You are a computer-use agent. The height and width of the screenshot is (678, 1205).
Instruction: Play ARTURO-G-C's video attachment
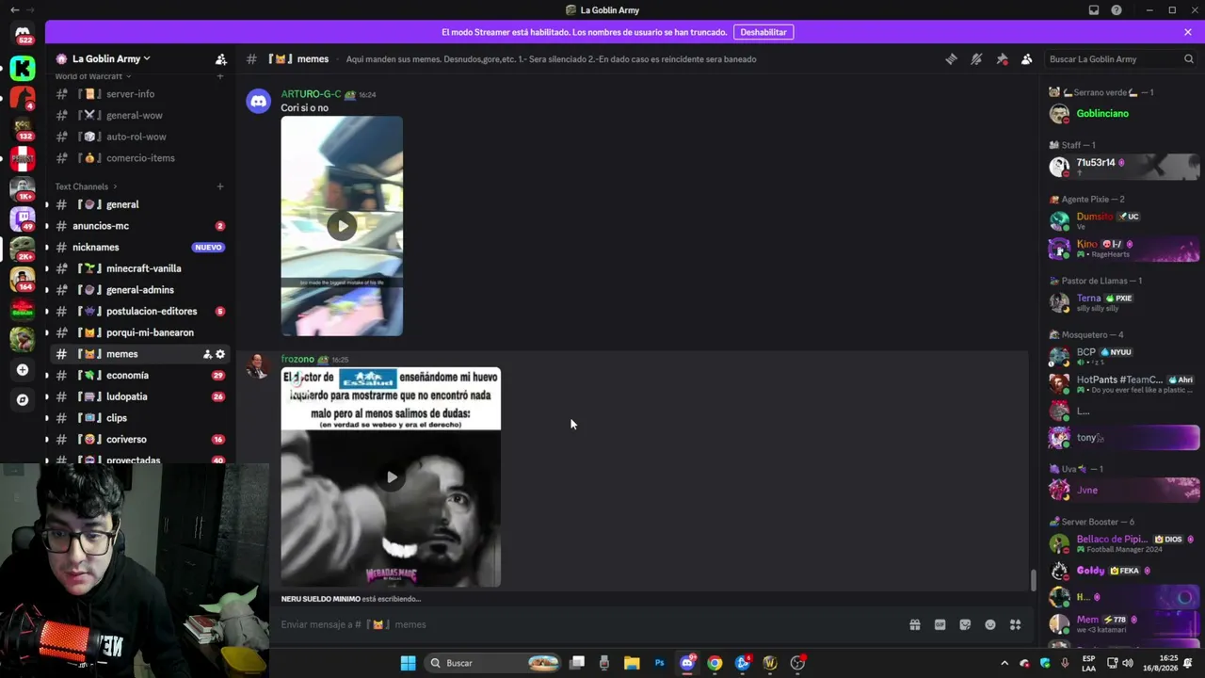(x=342, y=225)
